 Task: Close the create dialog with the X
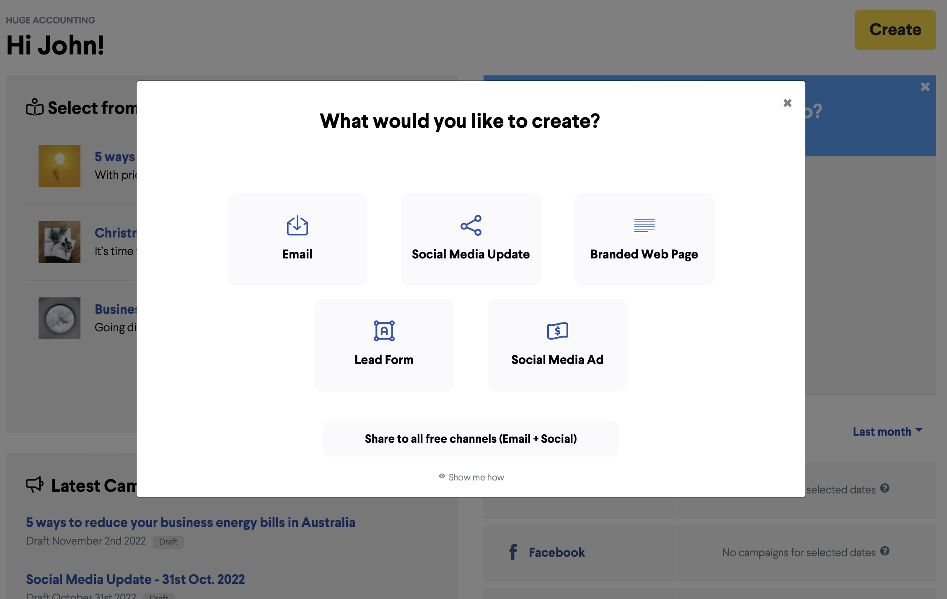pos(787,103)
